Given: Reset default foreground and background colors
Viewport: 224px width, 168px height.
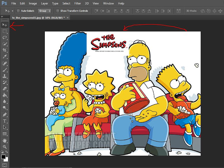Looking at the screenshot, I should tap(2, 152).
